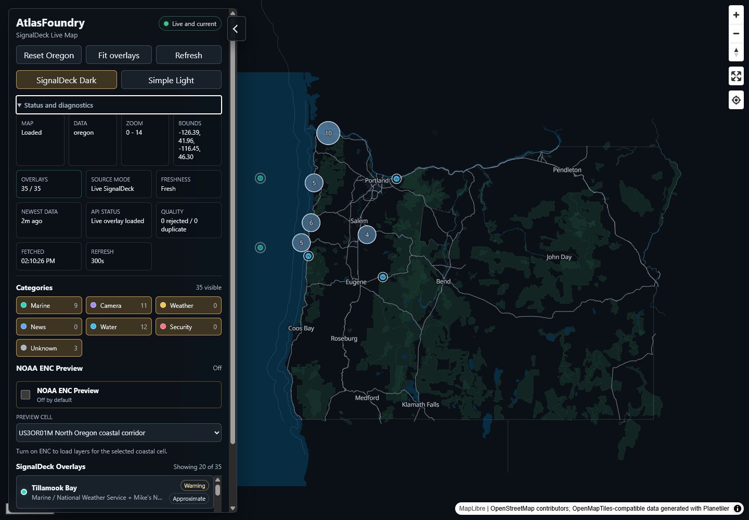Zoom out with the map minus button
749x520 pixels.
tap(736, 34)
